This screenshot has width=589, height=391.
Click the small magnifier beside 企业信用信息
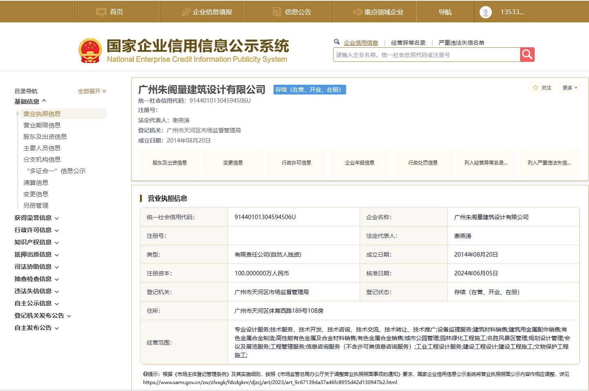click(337, 42)
